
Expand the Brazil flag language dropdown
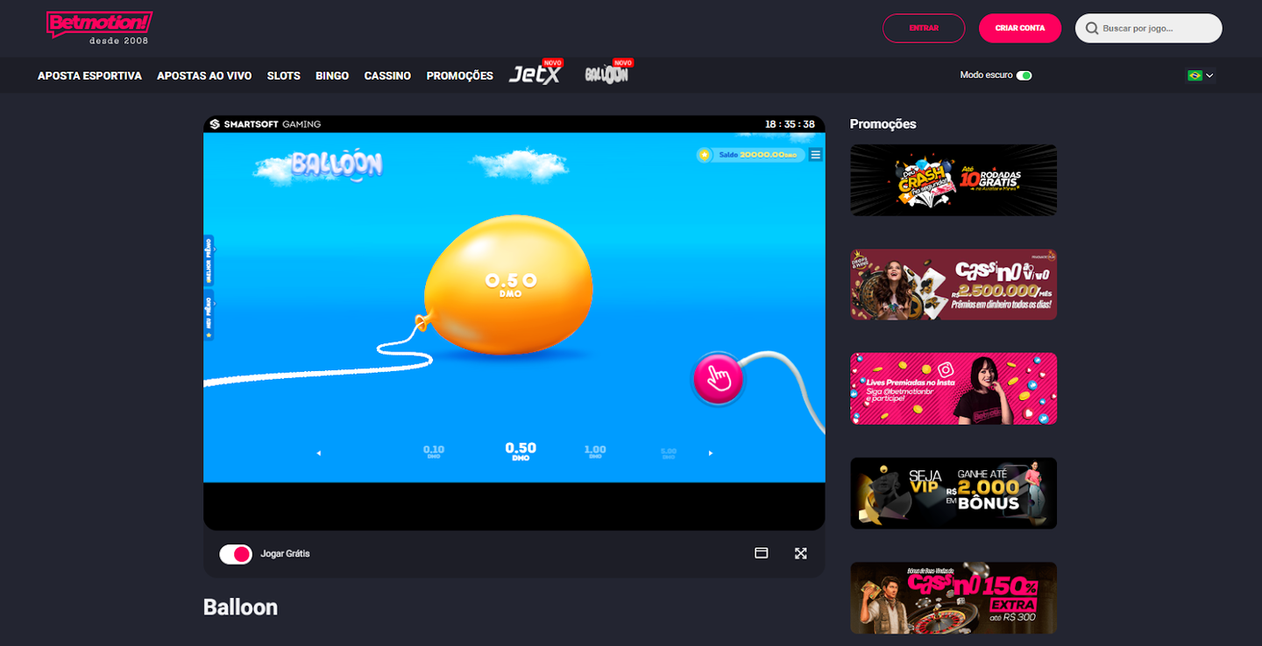[x=1201, y=75]
